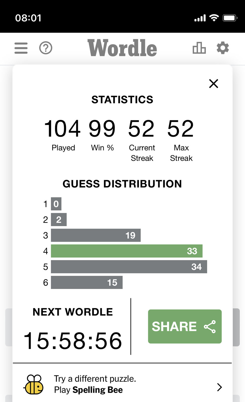Tap the Spelling Bee bee icon
The image size is (245, 402).
click(x=34, y=384)
